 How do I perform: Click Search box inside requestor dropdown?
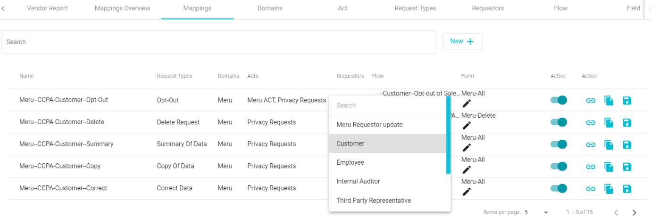click(x=388, y=105)
